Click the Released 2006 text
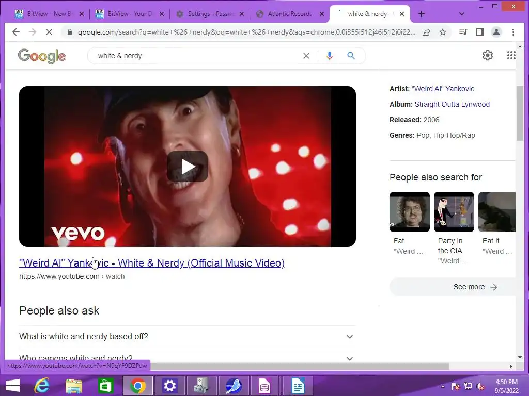 point(414,120)
